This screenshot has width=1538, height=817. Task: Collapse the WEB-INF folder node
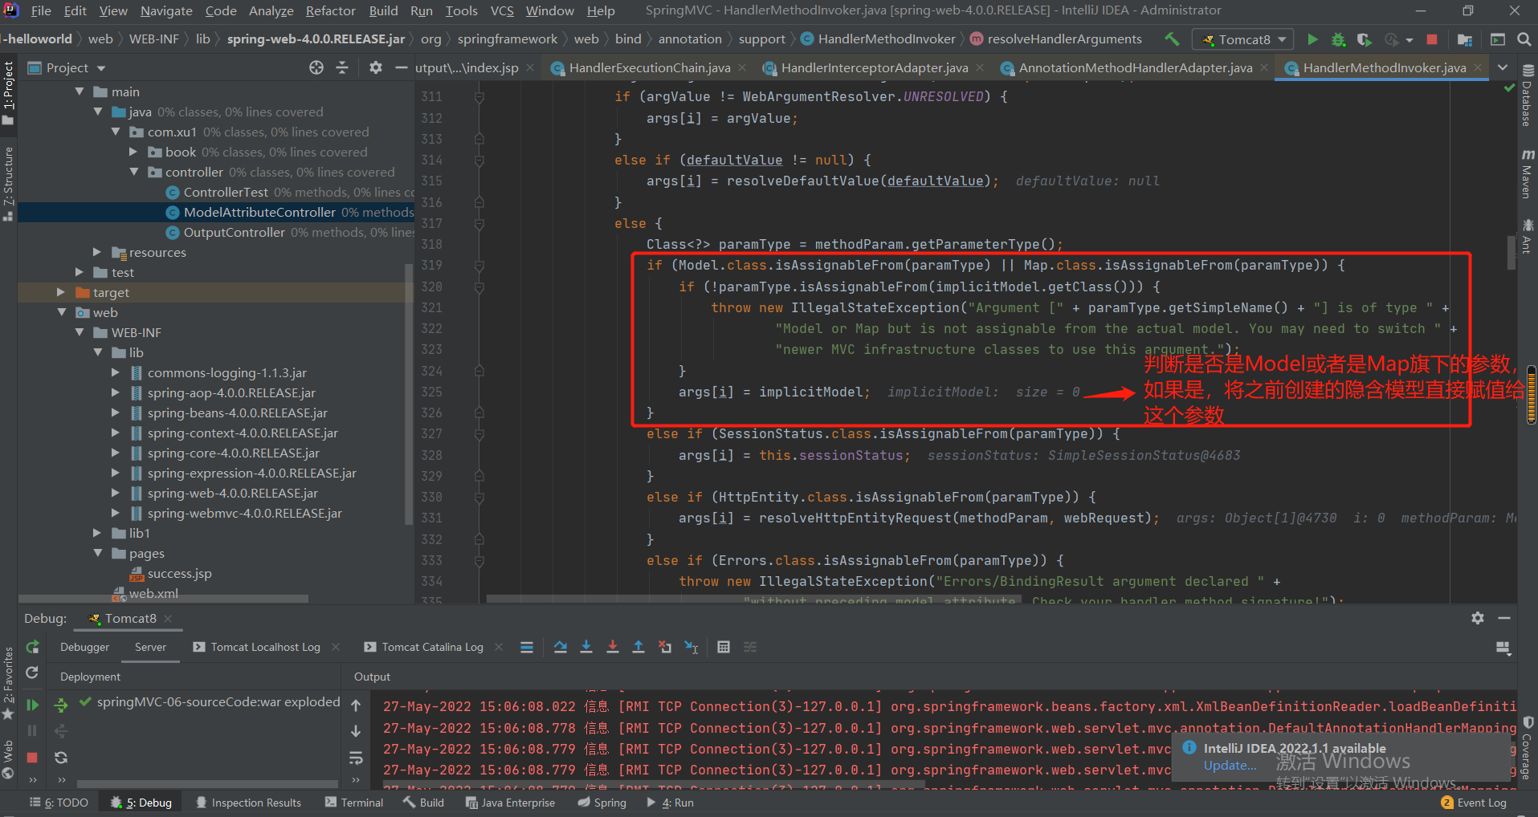tap(80, 332)
